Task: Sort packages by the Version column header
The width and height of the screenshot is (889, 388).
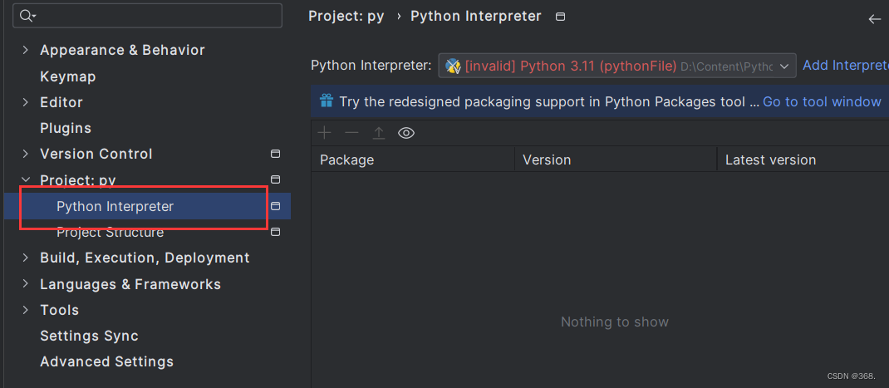Action: coord(547,160)
